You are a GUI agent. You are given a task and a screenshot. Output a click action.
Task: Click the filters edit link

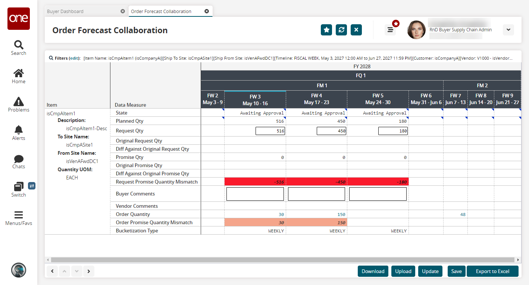click(75, 58)
